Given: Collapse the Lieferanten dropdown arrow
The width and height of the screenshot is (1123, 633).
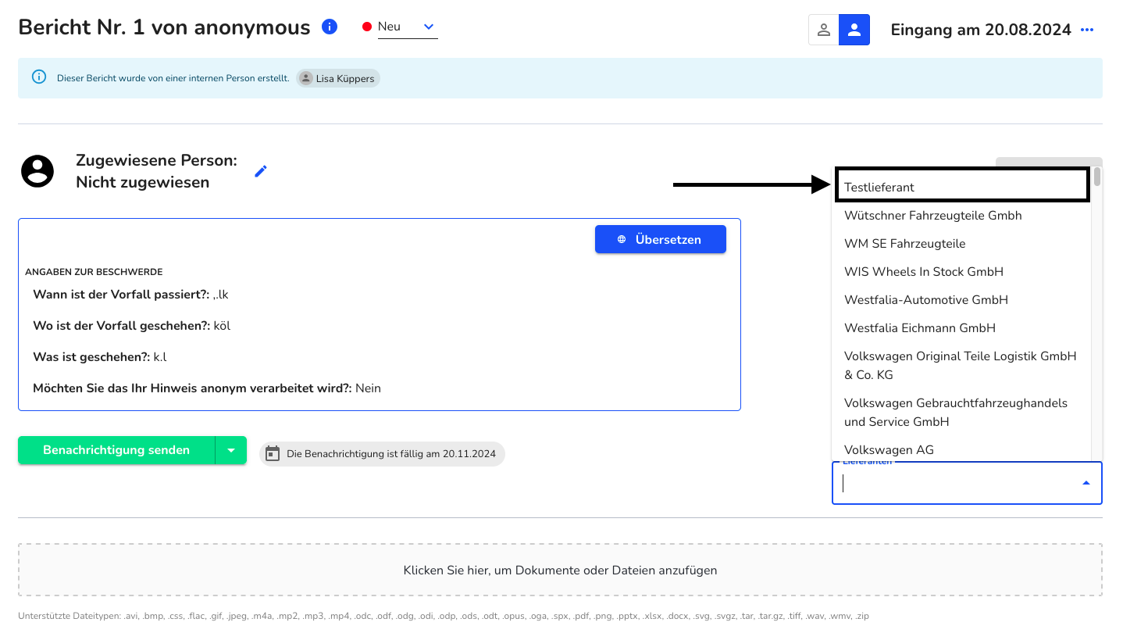Looking at the screenshot, I should click(1086, 483).
